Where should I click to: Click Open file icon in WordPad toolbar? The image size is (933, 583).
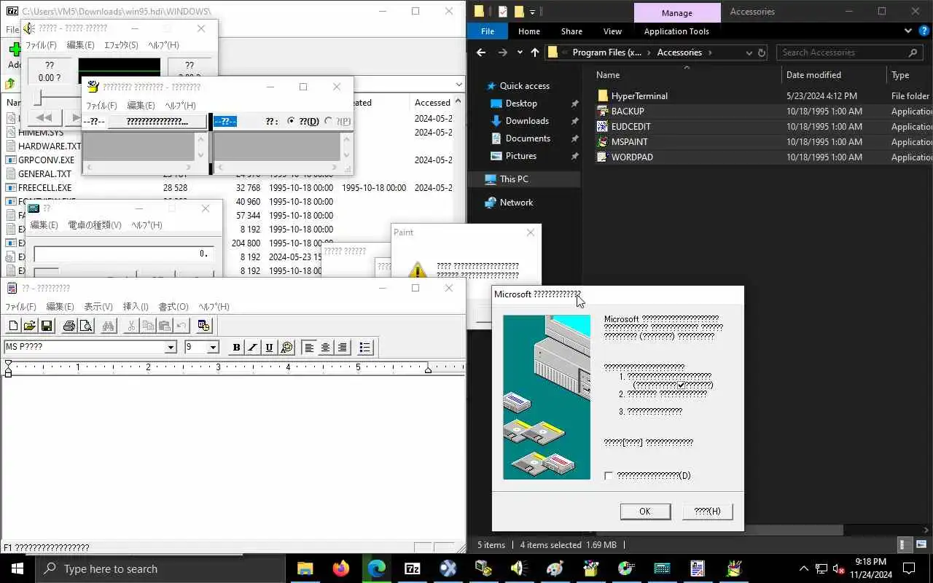click(x=30, y=326)
